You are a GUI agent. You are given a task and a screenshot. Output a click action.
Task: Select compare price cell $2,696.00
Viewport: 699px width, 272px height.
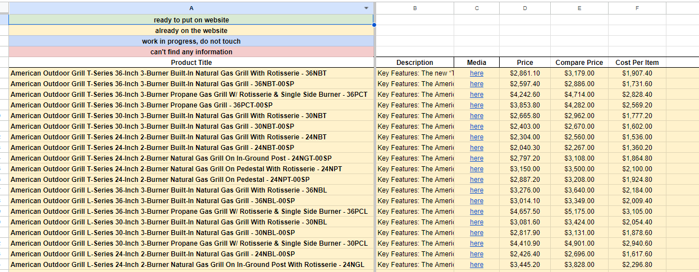pyautogui.click(x=579, y=254)
